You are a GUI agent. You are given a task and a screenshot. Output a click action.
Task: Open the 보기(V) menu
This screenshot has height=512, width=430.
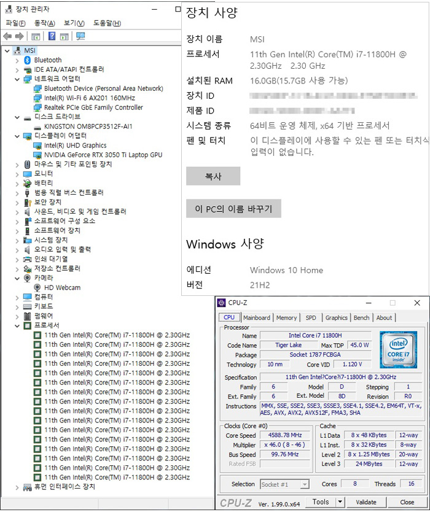pyautogui.click(x=74, y=23)
